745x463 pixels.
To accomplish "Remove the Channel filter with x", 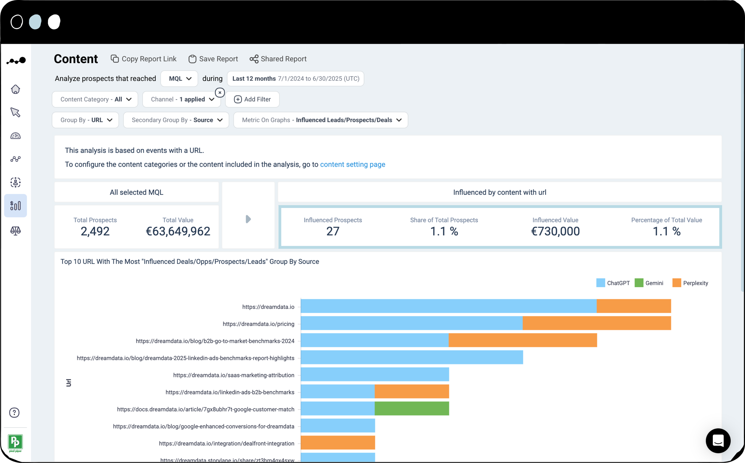I will tap(220, 92).
